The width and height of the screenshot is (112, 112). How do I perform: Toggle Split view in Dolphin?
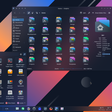[83, 13]
